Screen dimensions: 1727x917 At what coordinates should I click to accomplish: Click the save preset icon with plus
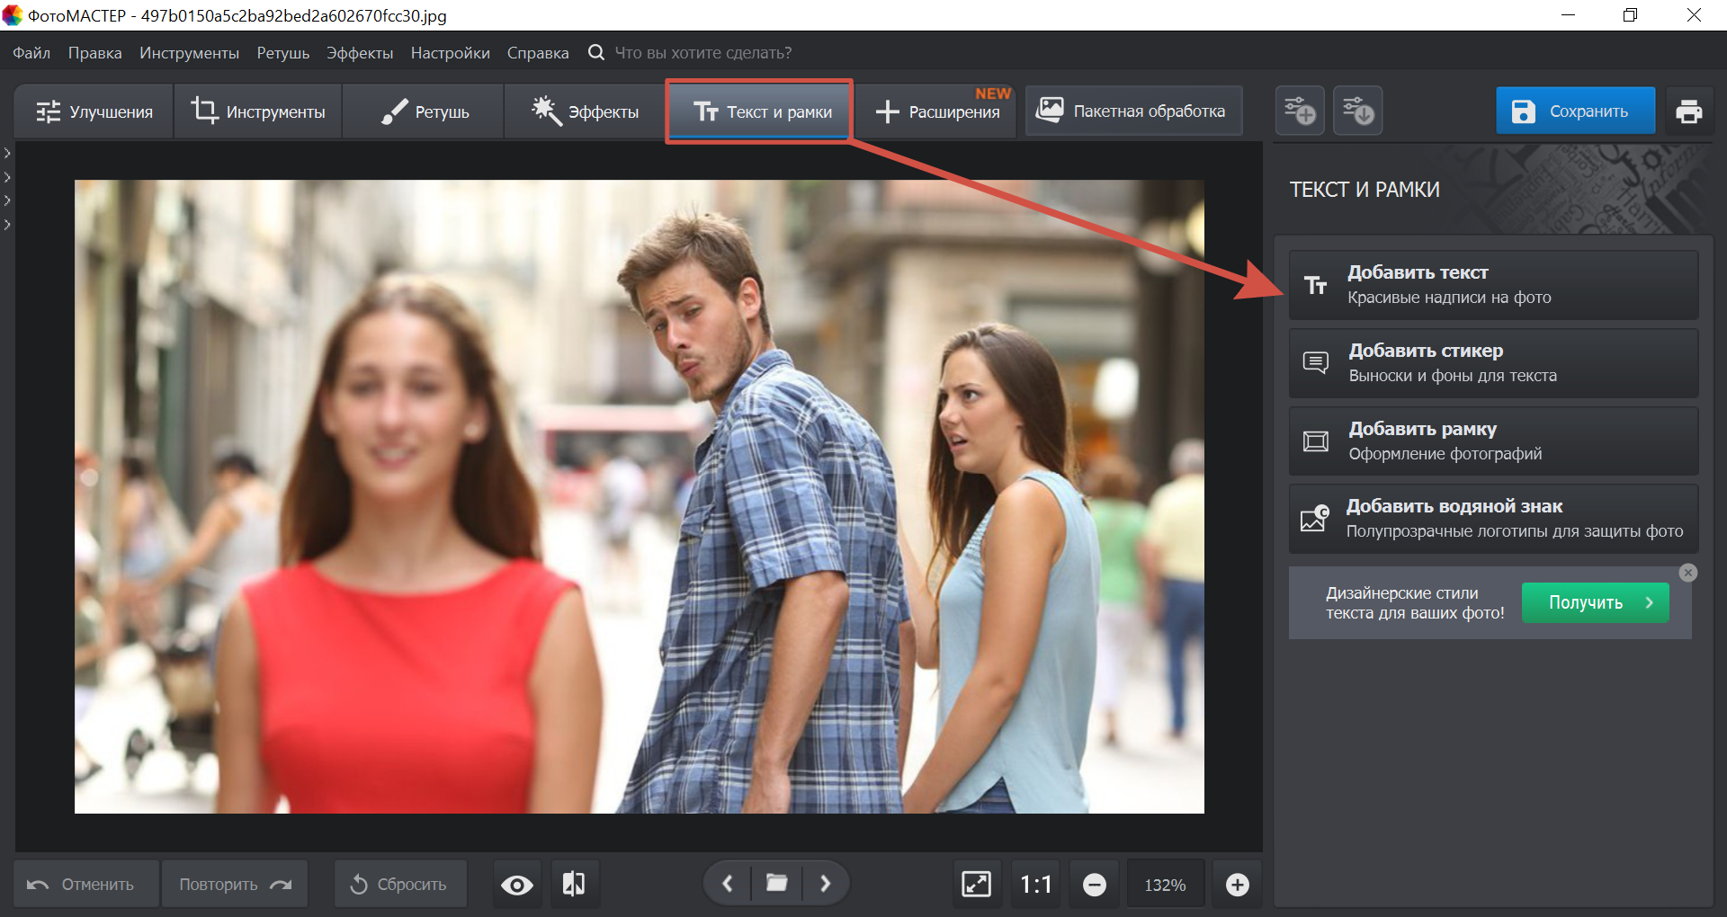pos(1300,111)
